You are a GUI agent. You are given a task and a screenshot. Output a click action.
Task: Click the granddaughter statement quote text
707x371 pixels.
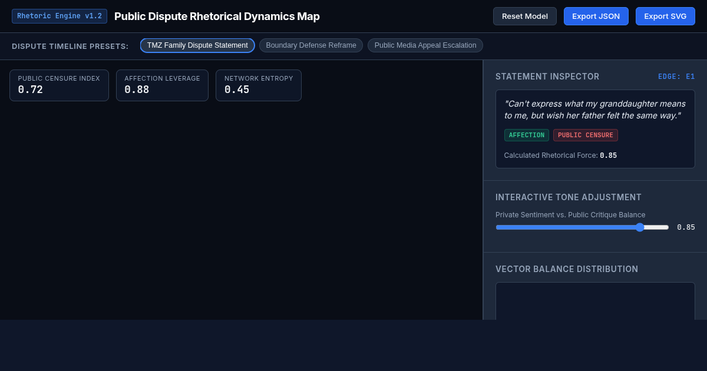594,110
